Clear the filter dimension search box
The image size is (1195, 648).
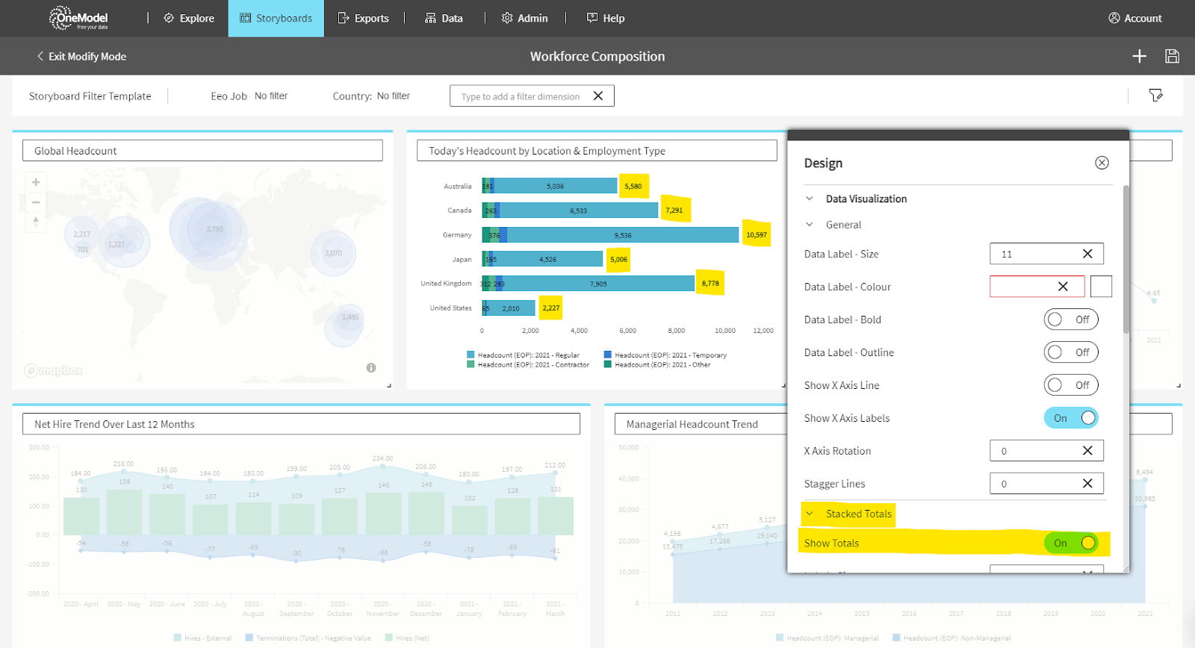(597, 96)
